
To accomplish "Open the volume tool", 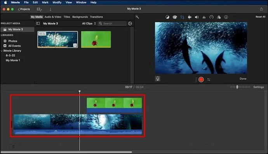I will (x=197, y=17).
